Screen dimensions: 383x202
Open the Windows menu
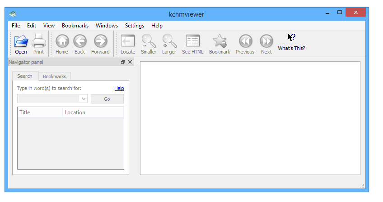(x=107, y=26)
